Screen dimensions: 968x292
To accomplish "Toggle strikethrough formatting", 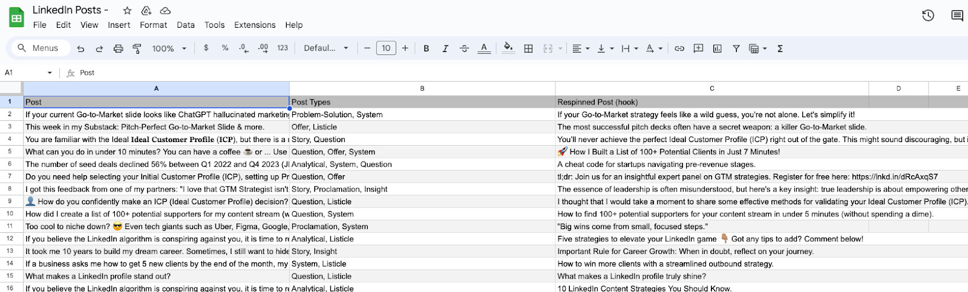I will [464, 48].
